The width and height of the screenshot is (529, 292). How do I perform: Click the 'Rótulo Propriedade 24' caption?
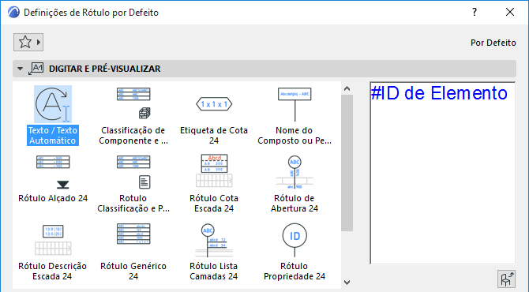click(295, 271)
